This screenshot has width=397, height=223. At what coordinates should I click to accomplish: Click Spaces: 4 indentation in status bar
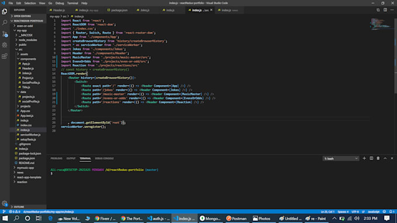(x=343, y=211)
